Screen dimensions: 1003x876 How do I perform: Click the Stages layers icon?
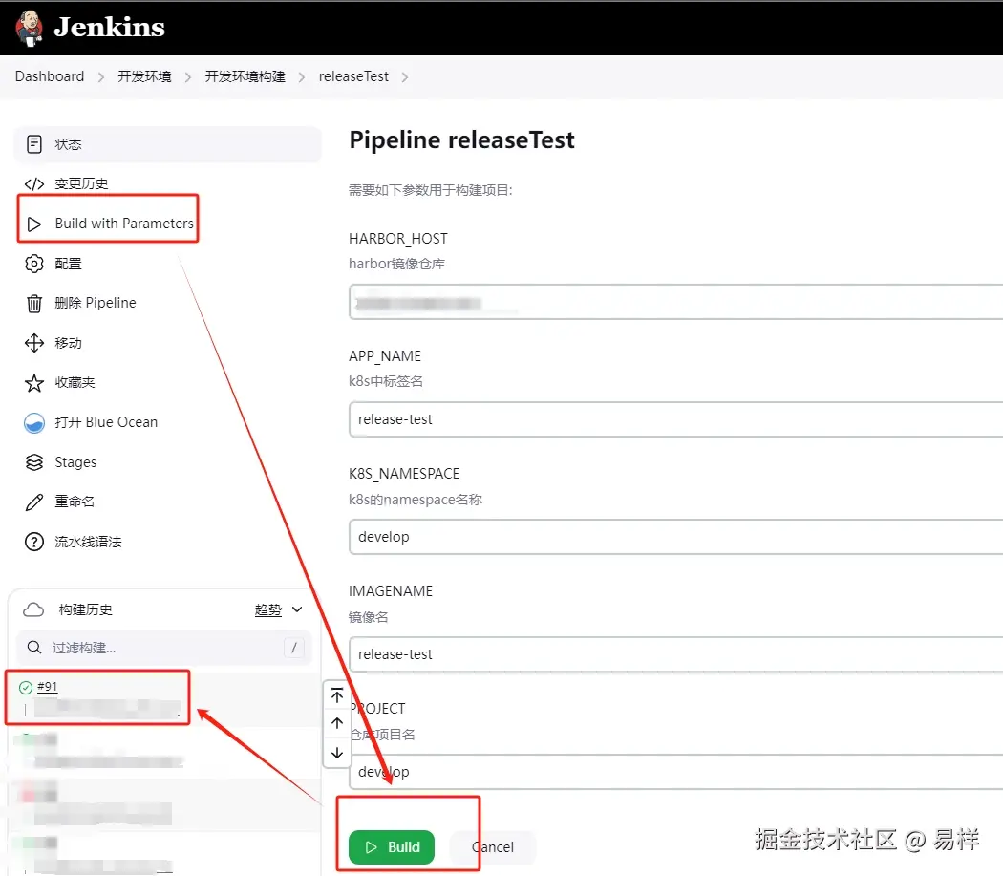click(x=33, y=462)
